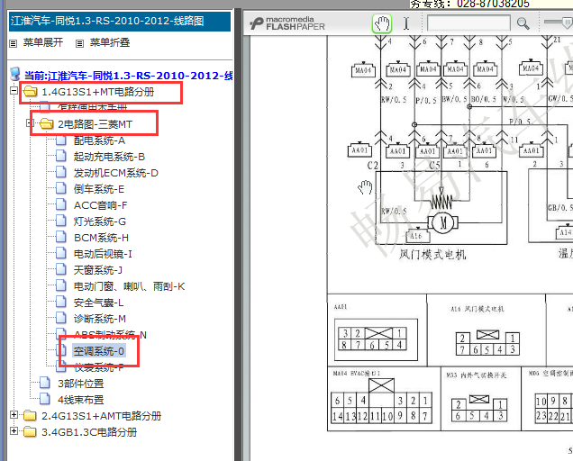Screen dimensions: 573x461
Task: Select the hand pan tool in FlashPaper toolbar
Action: pyautogui.click(x=382, y=23)
